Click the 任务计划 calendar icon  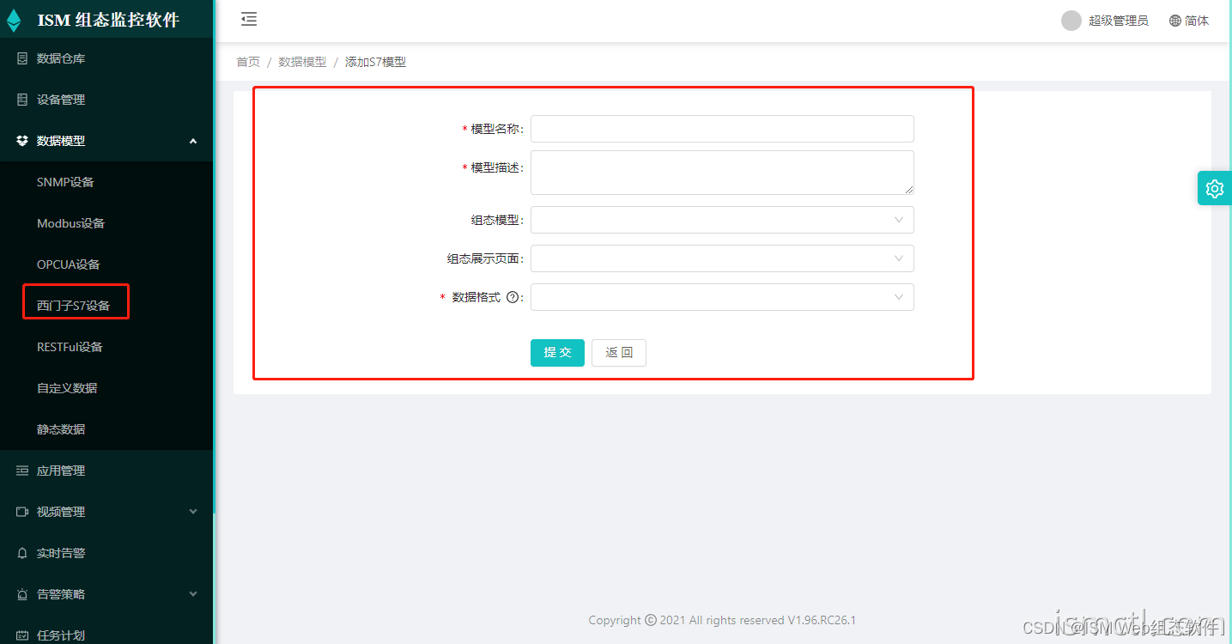22,635
